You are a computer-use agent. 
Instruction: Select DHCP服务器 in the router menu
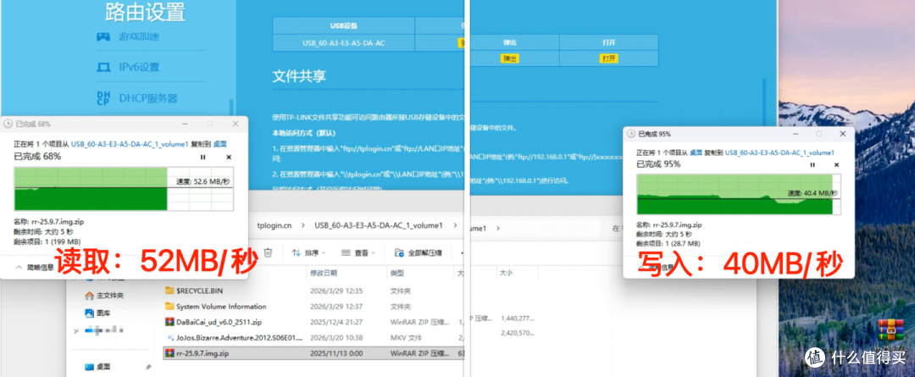coord(148,98)
